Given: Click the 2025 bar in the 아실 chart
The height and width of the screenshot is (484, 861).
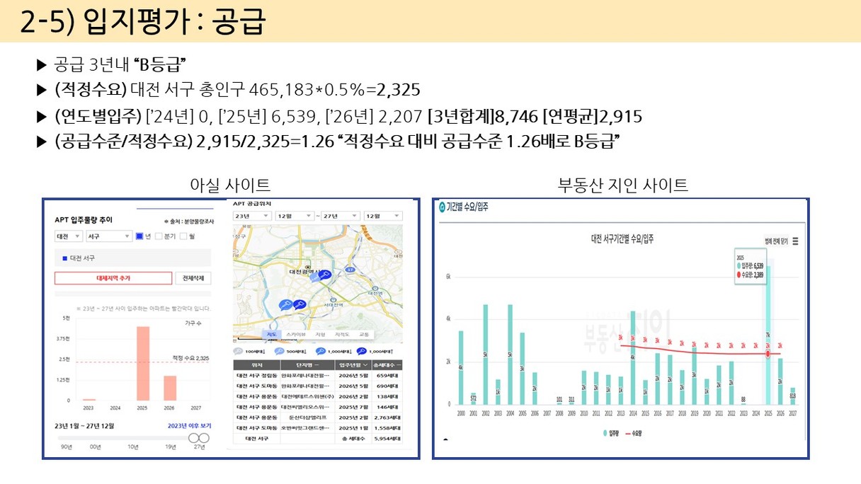Looking at the screenshot, I should 142,364.
